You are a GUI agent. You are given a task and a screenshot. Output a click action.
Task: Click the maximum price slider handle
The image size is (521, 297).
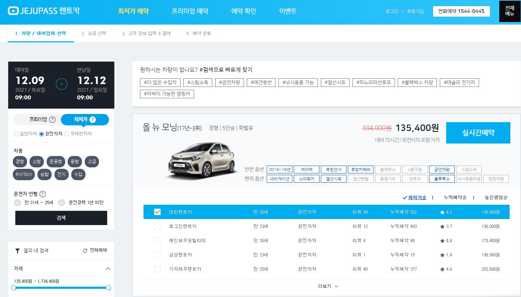pos(108,287)
